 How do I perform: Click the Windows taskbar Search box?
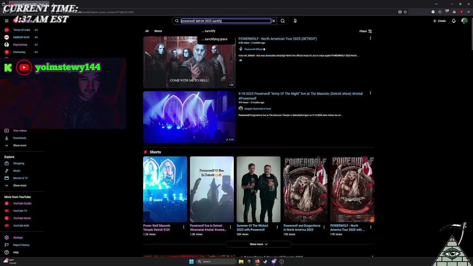(216, 262)
